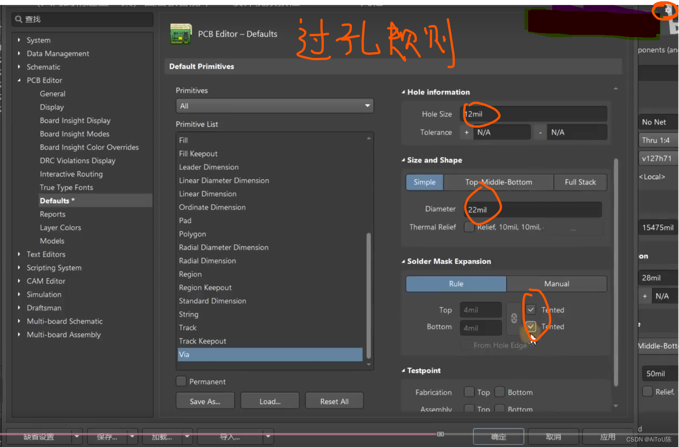Toggle the Bottom Tented checkbox
679x447 pixels.
tap(531, 326)
